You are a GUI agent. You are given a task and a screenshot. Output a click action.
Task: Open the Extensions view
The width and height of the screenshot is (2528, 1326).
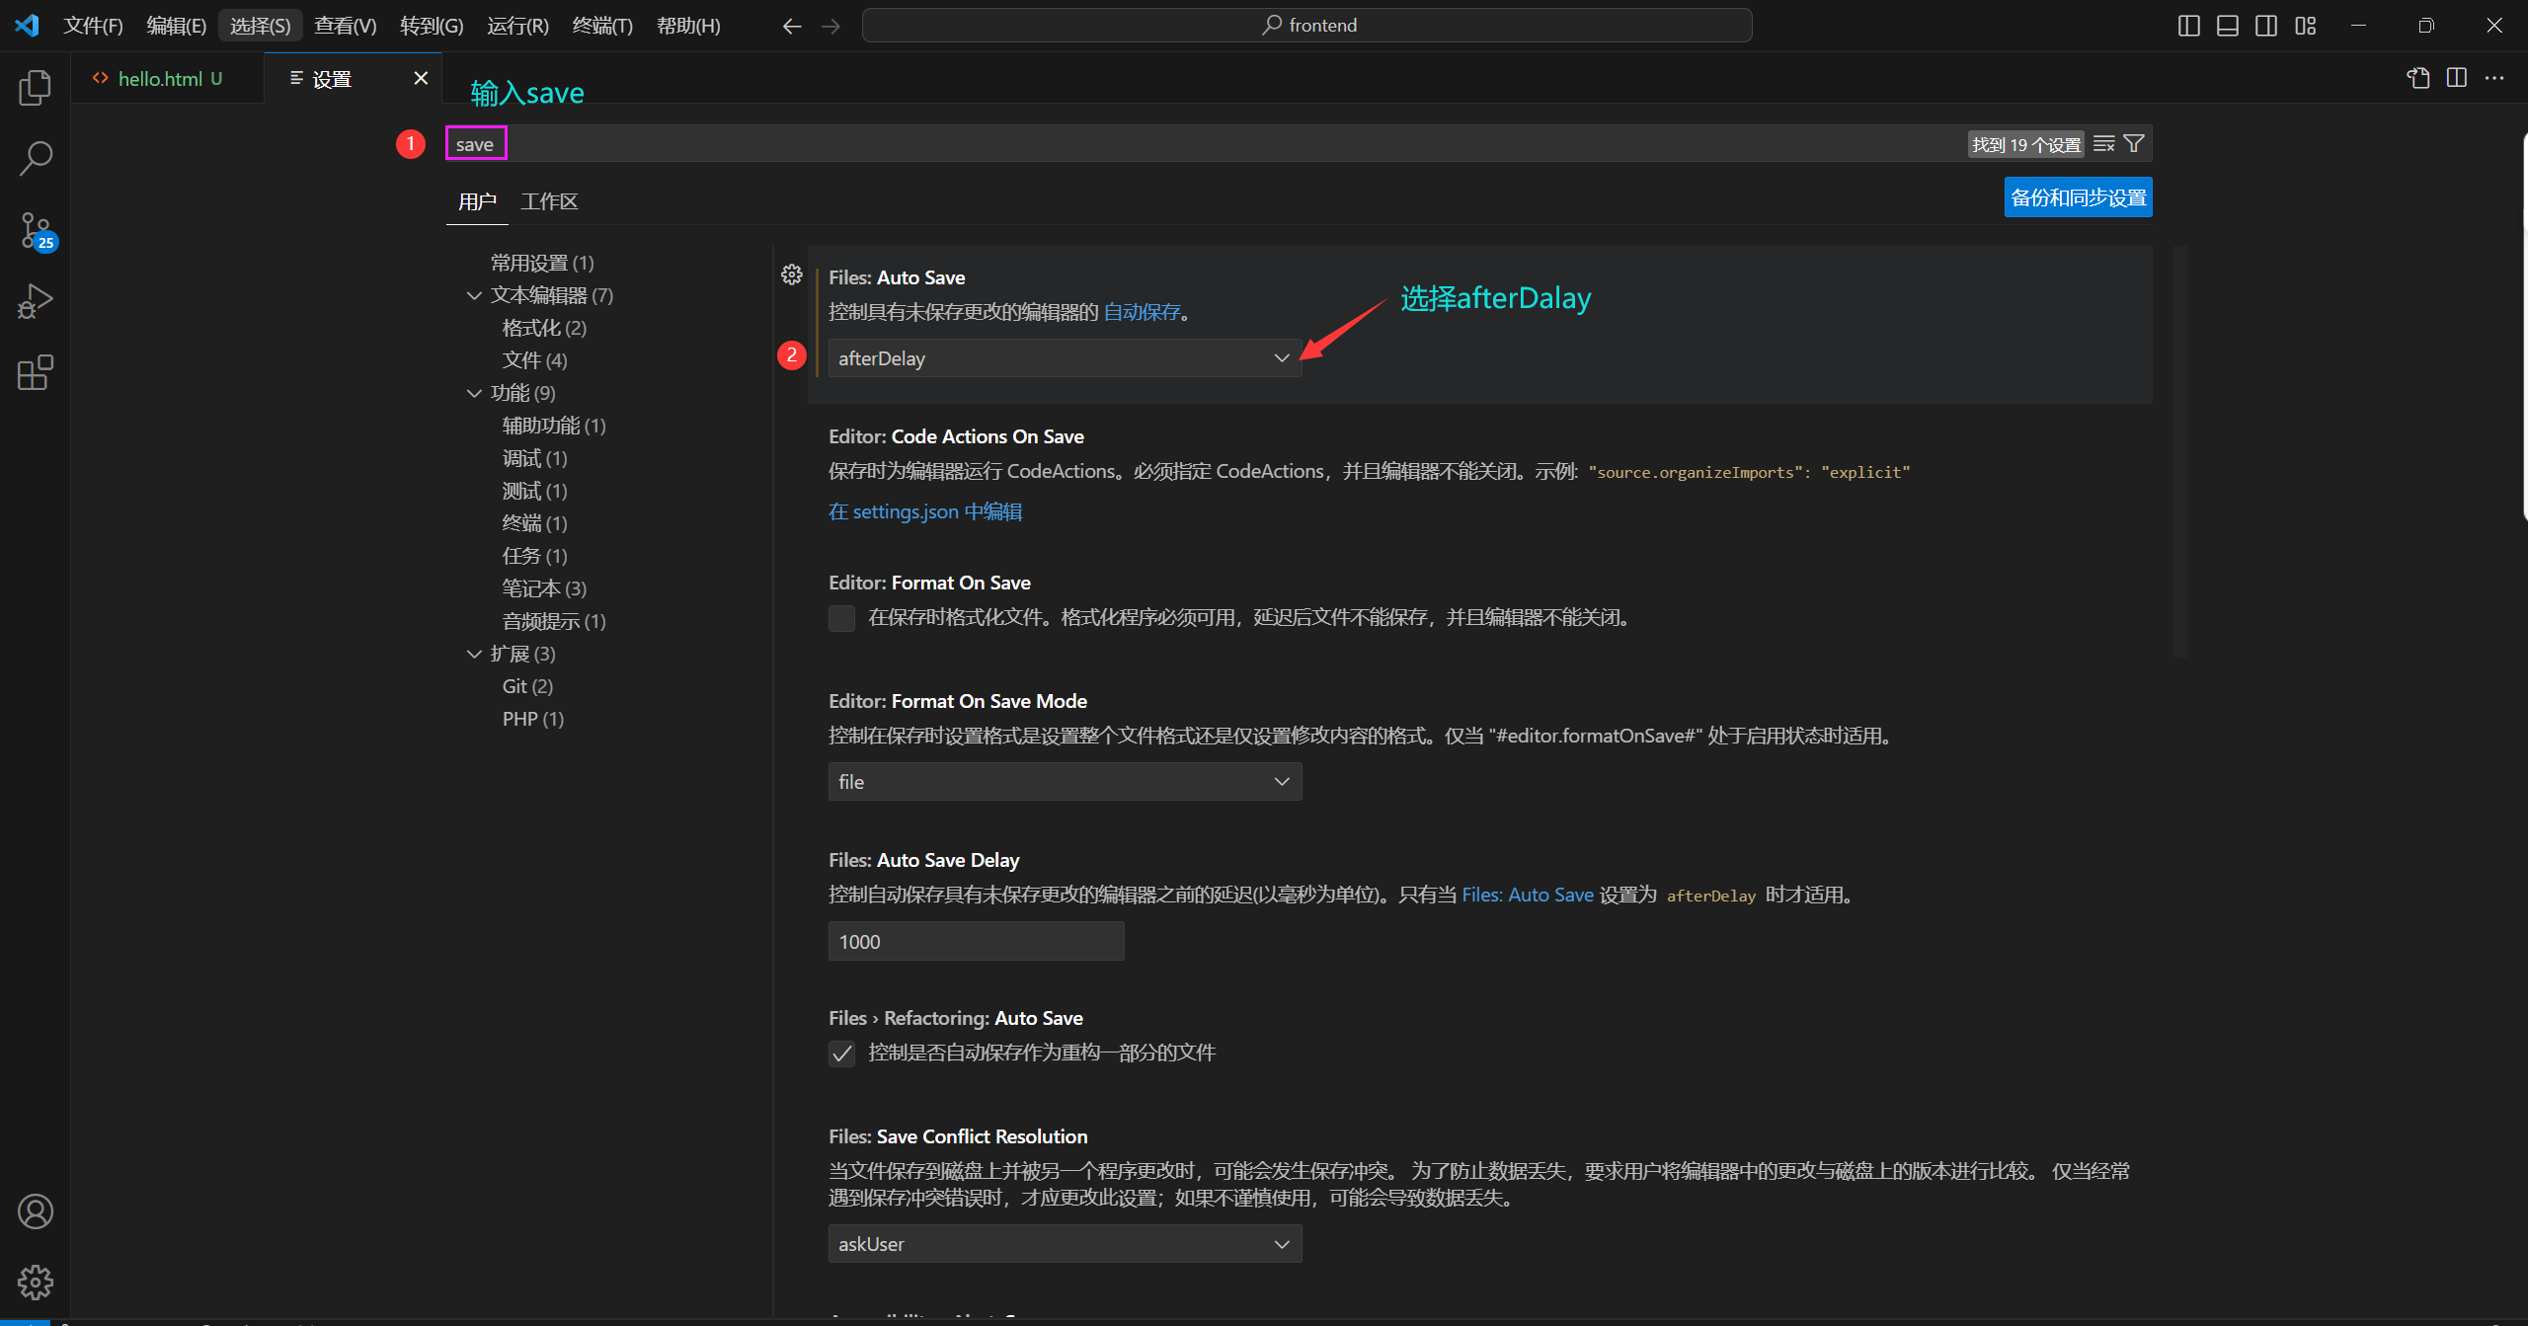(x=35, y=372)
